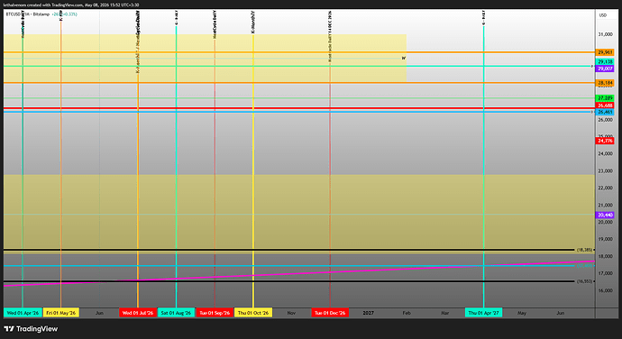622x339 pixels.
Task: Click the 2027 year label on time axis
Action: (368, 313)
